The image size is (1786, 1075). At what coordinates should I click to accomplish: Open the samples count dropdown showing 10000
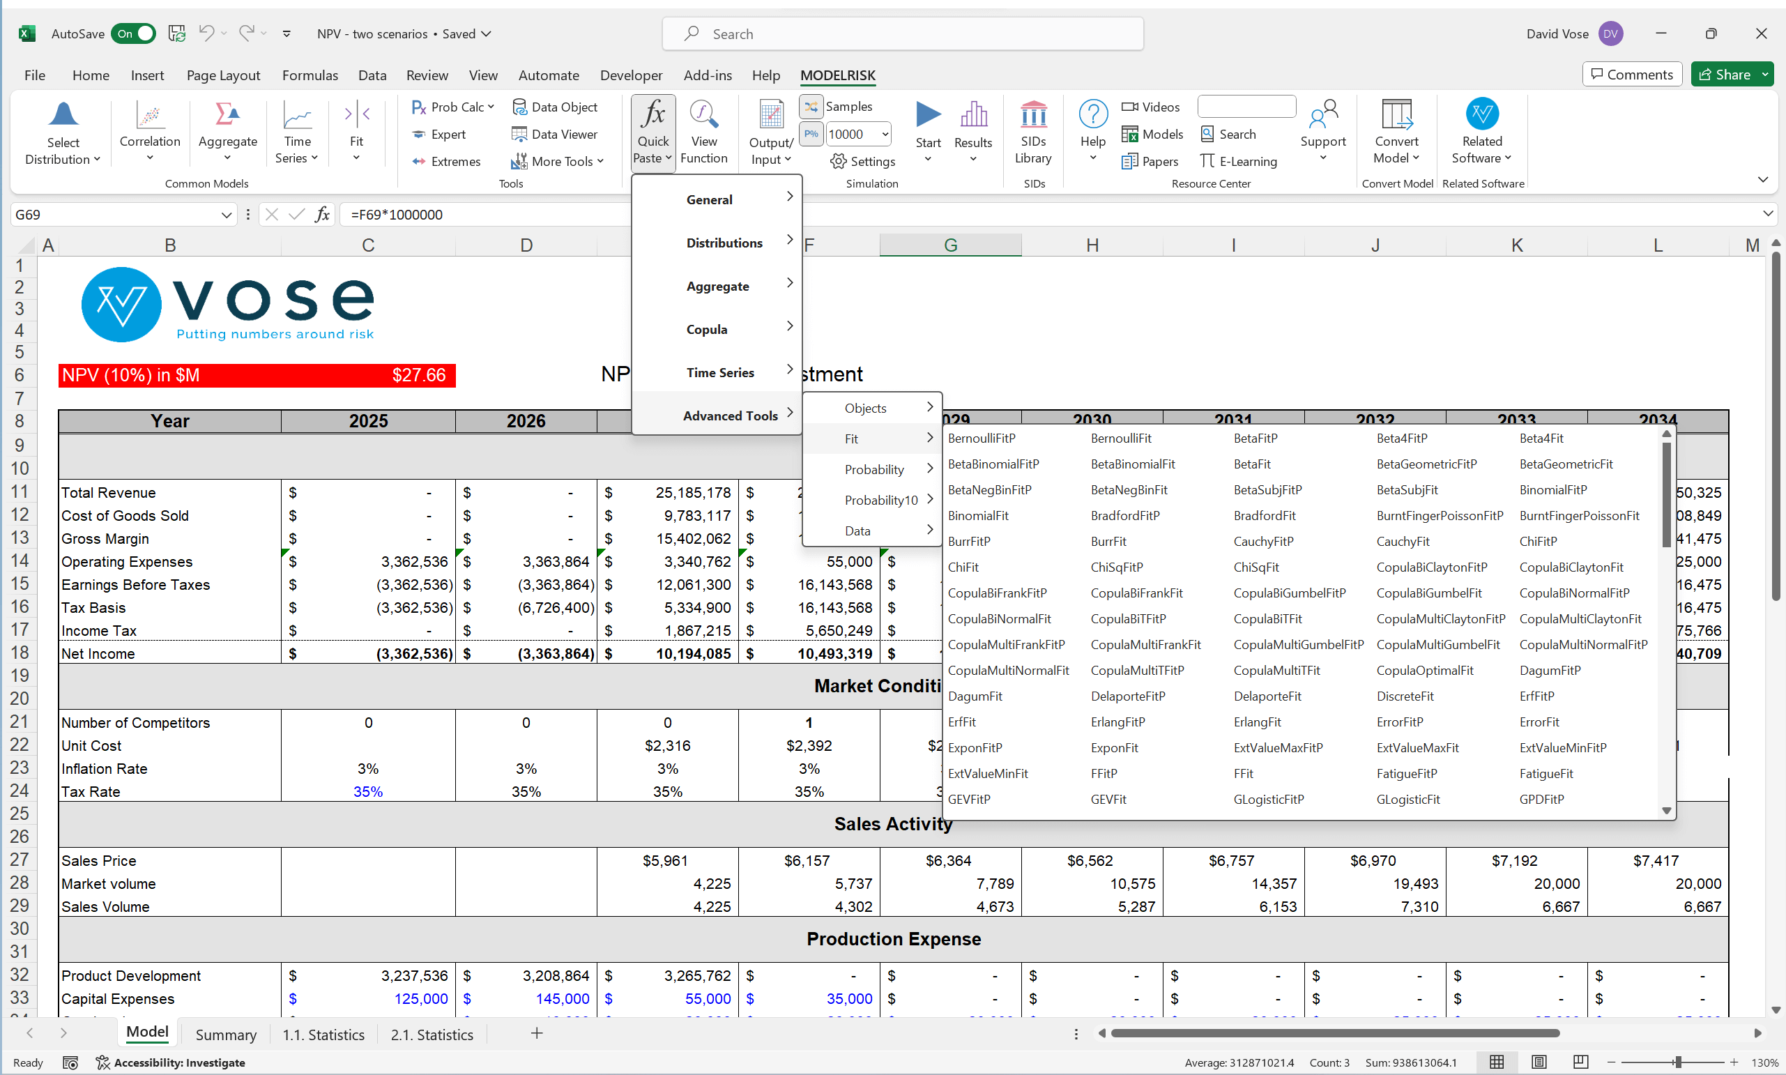[x=885, y=134]
